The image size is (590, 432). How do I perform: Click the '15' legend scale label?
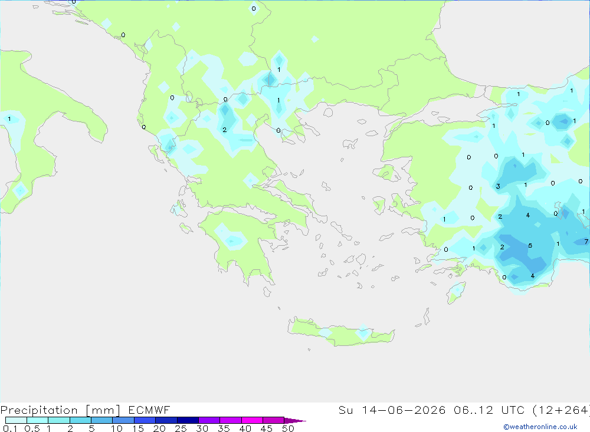tap(138, 428)
